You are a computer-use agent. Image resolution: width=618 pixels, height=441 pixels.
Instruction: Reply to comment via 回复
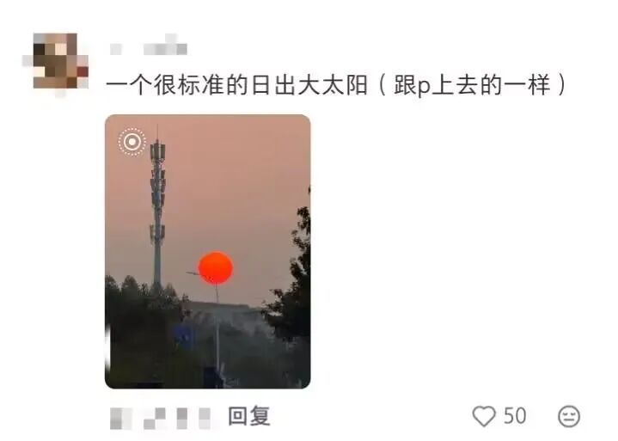click(x=249, y=416)
